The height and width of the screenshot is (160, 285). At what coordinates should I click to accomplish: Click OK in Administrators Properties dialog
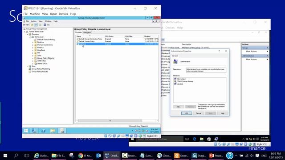(x=187, y=113)
